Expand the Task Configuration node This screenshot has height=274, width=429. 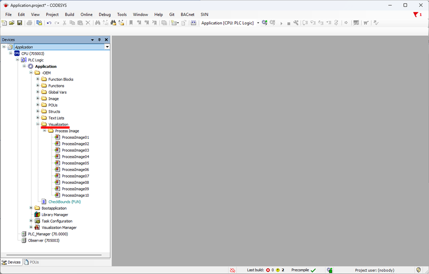31,221
